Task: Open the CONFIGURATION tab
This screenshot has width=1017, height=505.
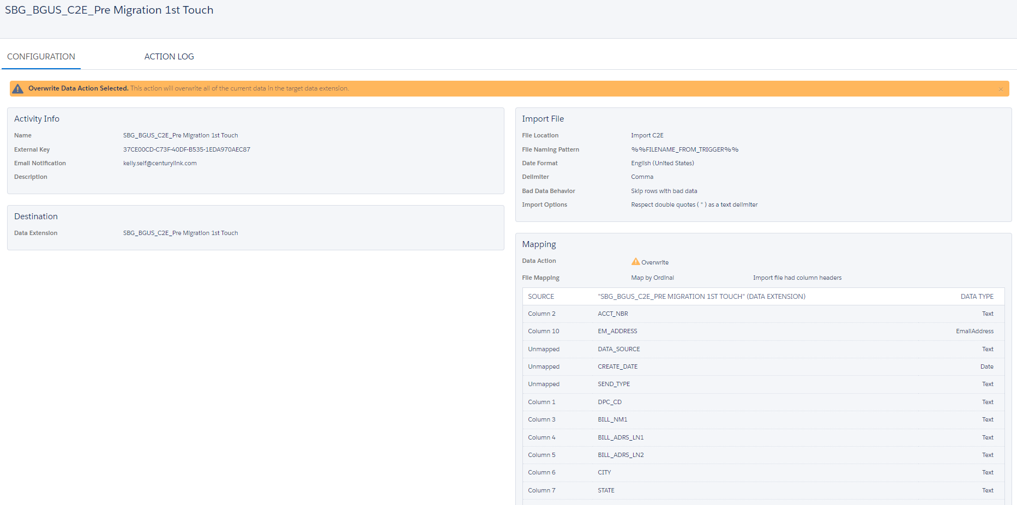Action: coord(41,56)
